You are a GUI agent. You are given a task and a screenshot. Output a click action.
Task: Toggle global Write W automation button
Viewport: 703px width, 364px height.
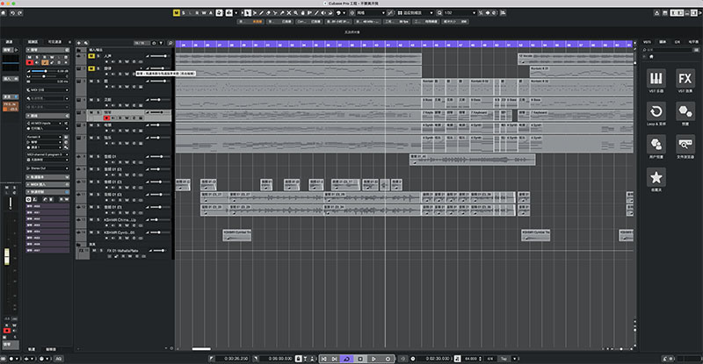click(204, 13)
